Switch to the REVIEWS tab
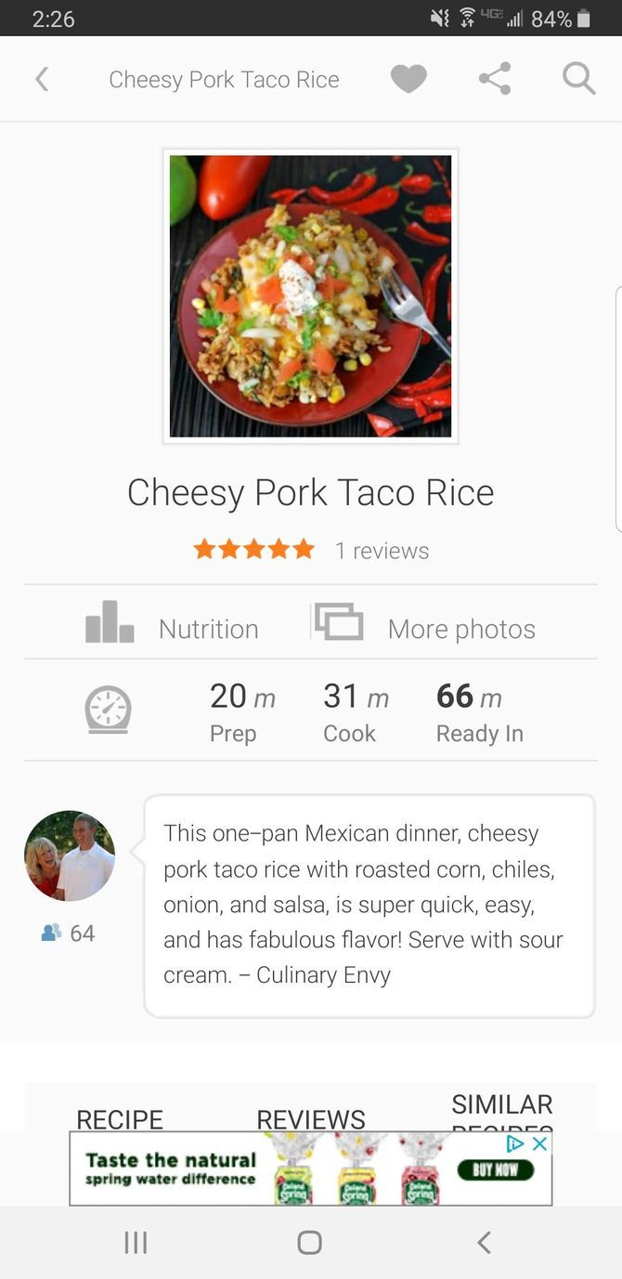The height and width of the screenshot is (1279, 622). [x=310, y=1119]
